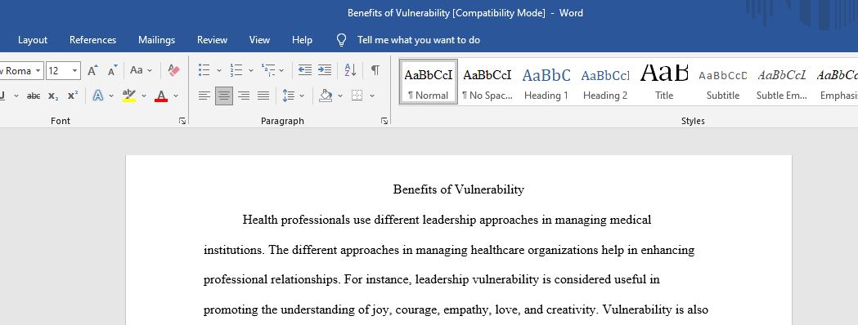The height and width of the screenshot is (325, 858).
Task: Shrink font size with the smaller A icon
Action: [112, 70]
